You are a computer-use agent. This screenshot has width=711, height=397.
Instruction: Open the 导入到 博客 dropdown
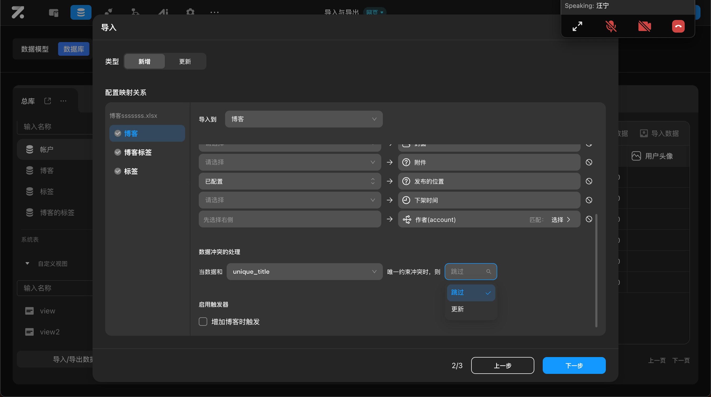click(x=304, y=119)
